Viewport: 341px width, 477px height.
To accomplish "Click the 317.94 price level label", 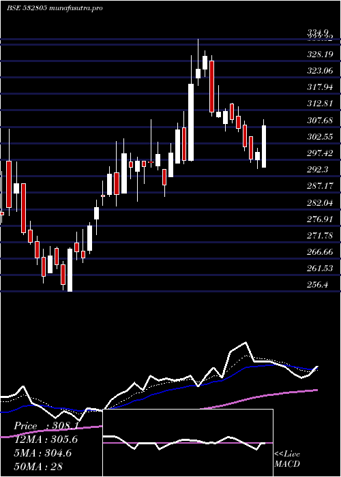I will pyautogui.click(x=320, y=87).
